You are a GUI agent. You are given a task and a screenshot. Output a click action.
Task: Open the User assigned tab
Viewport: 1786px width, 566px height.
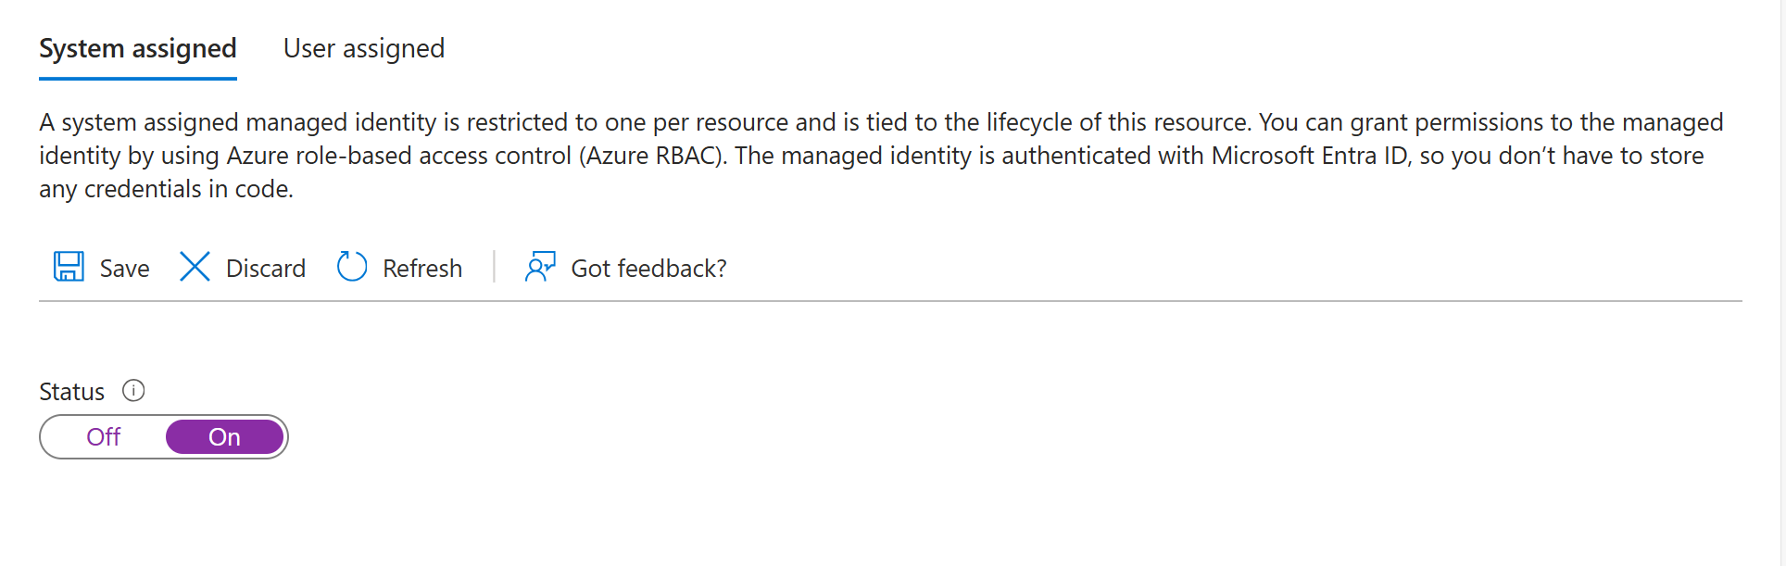click(364, 49)
